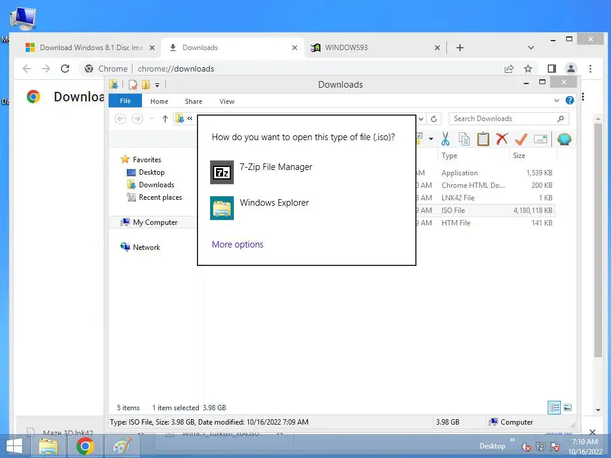Viewport: 611px width, 458px height.
Task: Click the muted volume tray icon
Action: (x=526, y=447)
